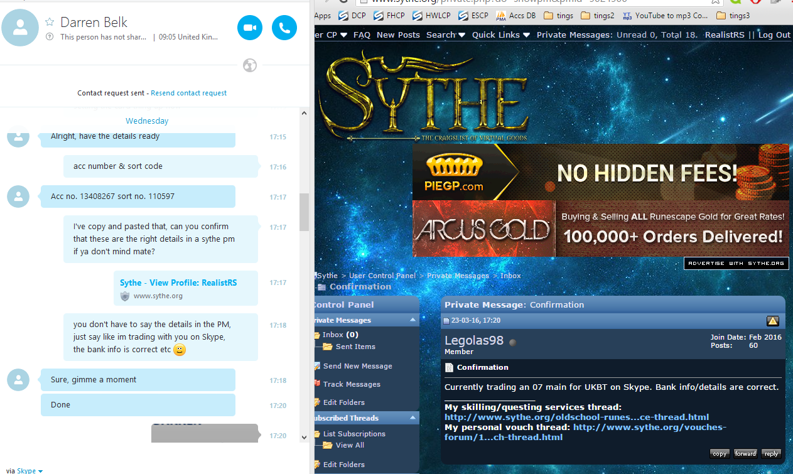The width and height of the screenshot is (793, 474).
Task: Start a Skype video call with Darren Belk
Action: point(250,28)
